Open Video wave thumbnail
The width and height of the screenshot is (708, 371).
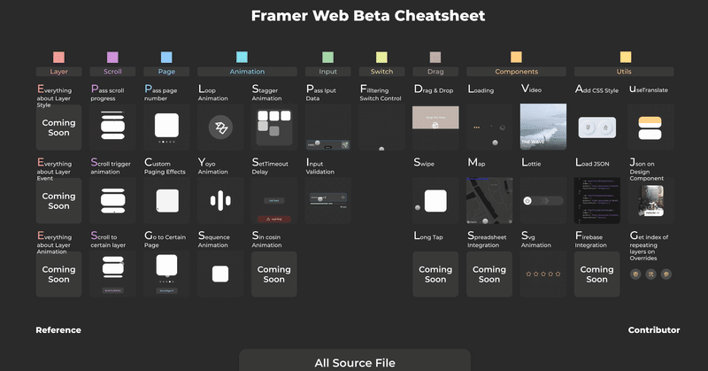coord(543,127)
